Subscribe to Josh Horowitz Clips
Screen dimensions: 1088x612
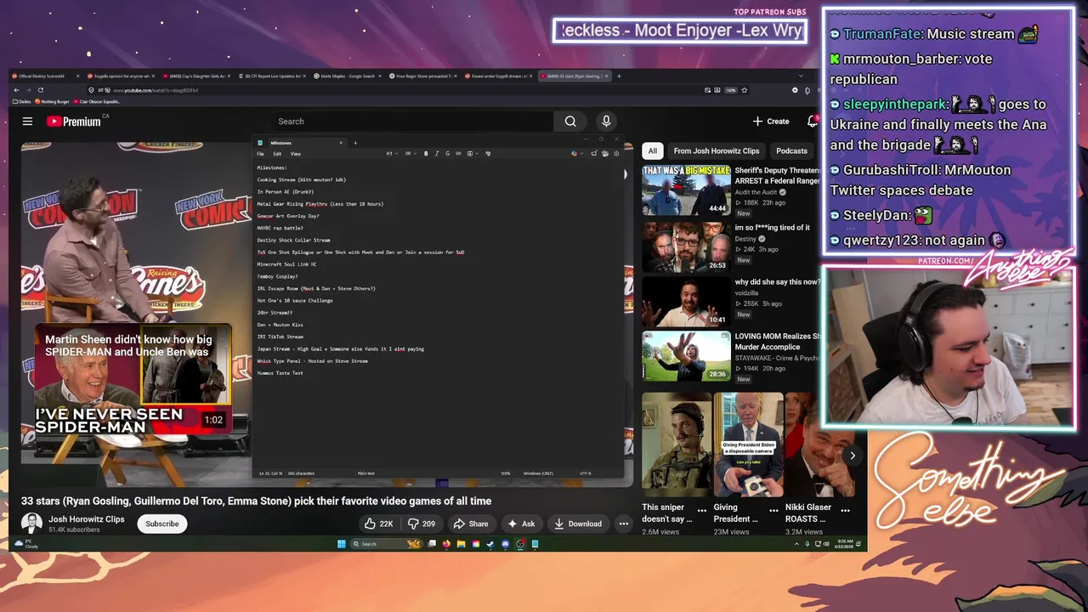pyautogui.click(x=161, y=524)
